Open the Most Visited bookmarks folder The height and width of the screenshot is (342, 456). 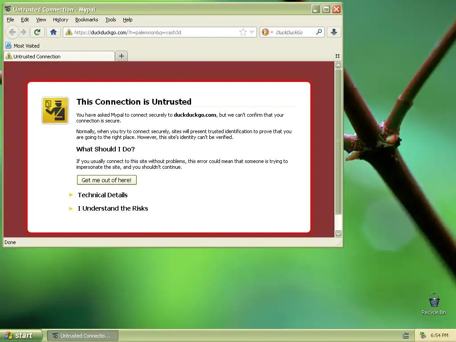tap(22, 46)
